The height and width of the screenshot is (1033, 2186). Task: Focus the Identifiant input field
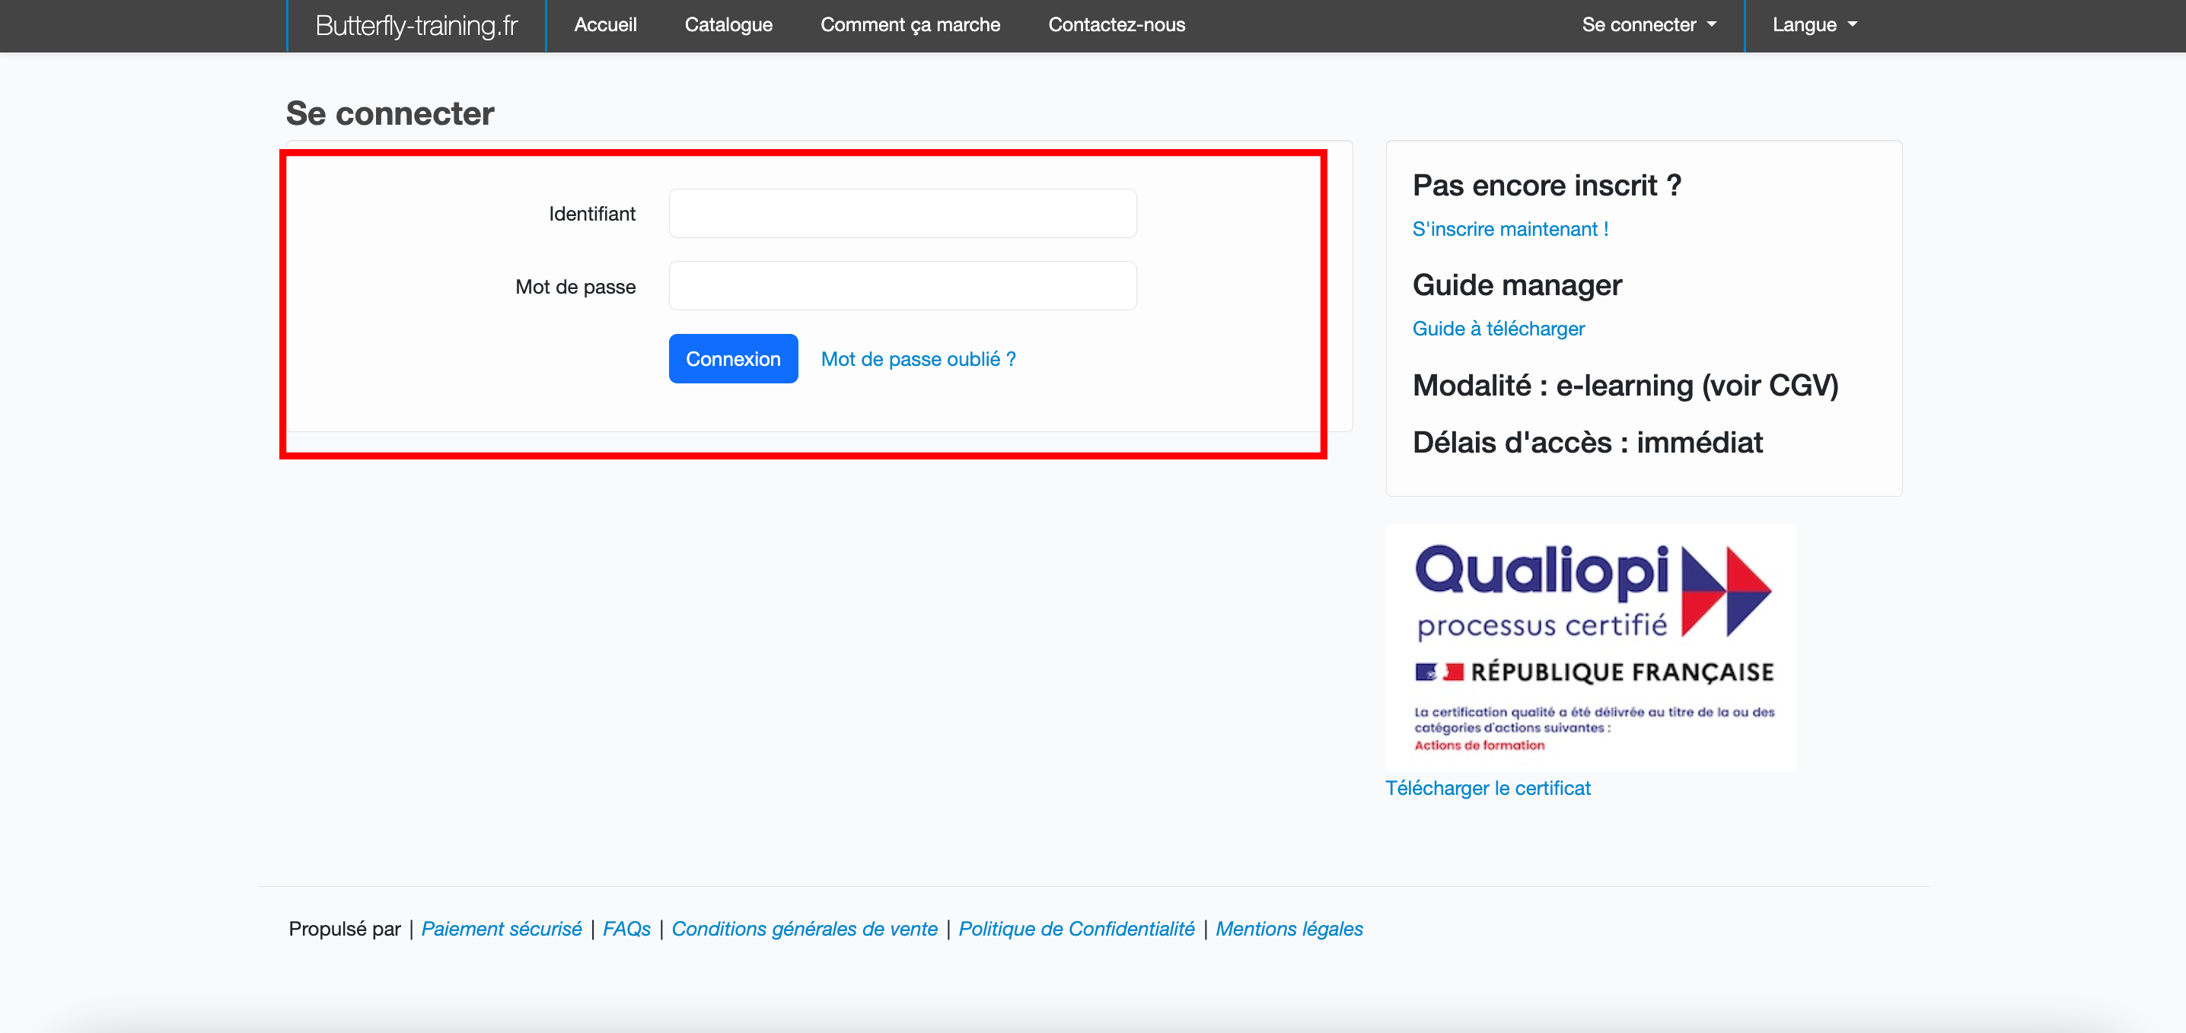902,213
